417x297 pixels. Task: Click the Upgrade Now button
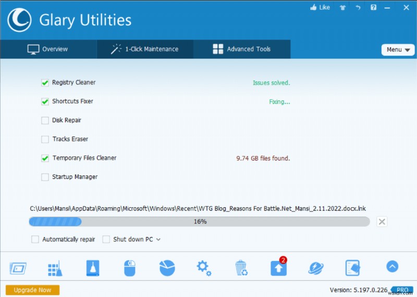(32, 290)
